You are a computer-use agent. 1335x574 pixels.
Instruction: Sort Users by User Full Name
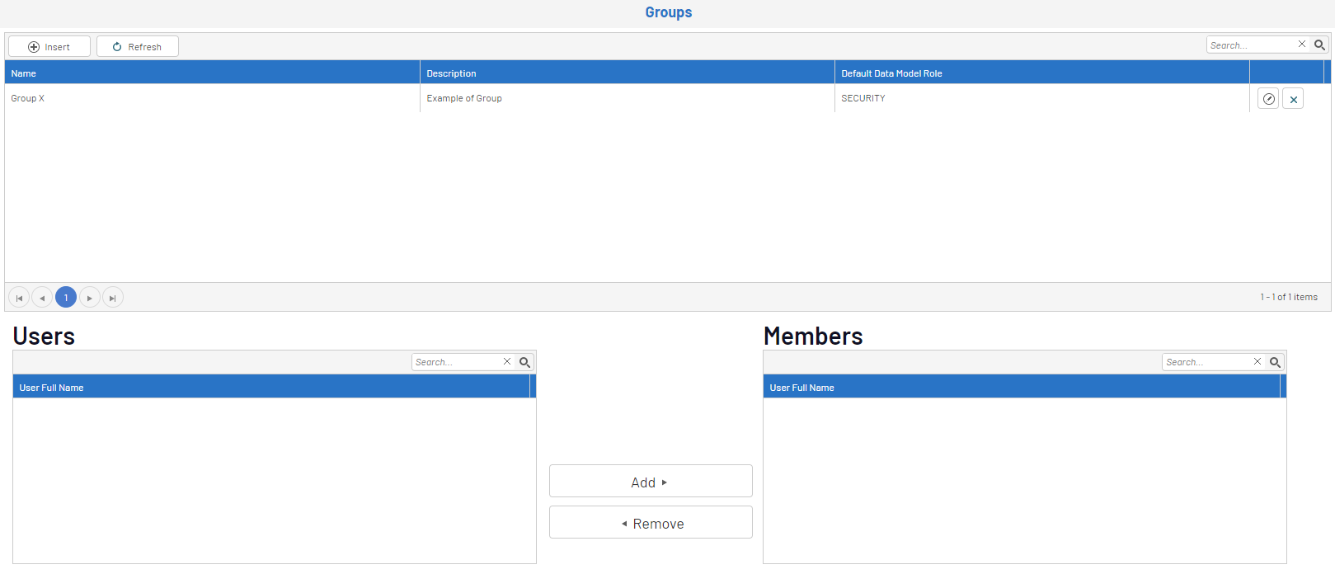[x=271, y=387]
